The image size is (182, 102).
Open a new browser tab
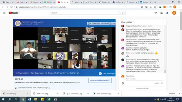click(x=155, y=2)
